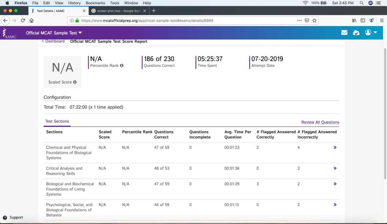387x224 pixels.
Task: Open the Support button
Action: coord(13,218)
